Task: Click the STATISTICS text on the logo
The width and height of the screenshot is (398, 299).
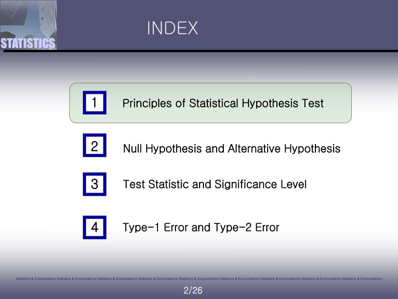Action: click(28, 43)
